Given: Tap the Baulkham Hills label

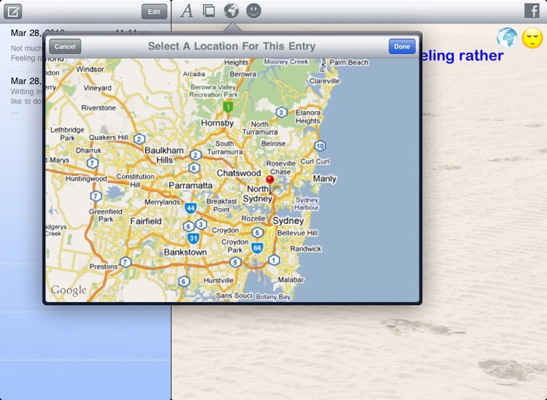Looking at the screenshot, I should 164,155.
